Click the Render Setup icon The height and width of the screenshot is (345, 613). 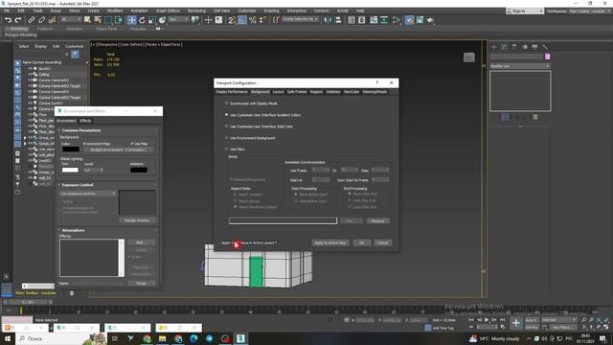coord(409,20)
